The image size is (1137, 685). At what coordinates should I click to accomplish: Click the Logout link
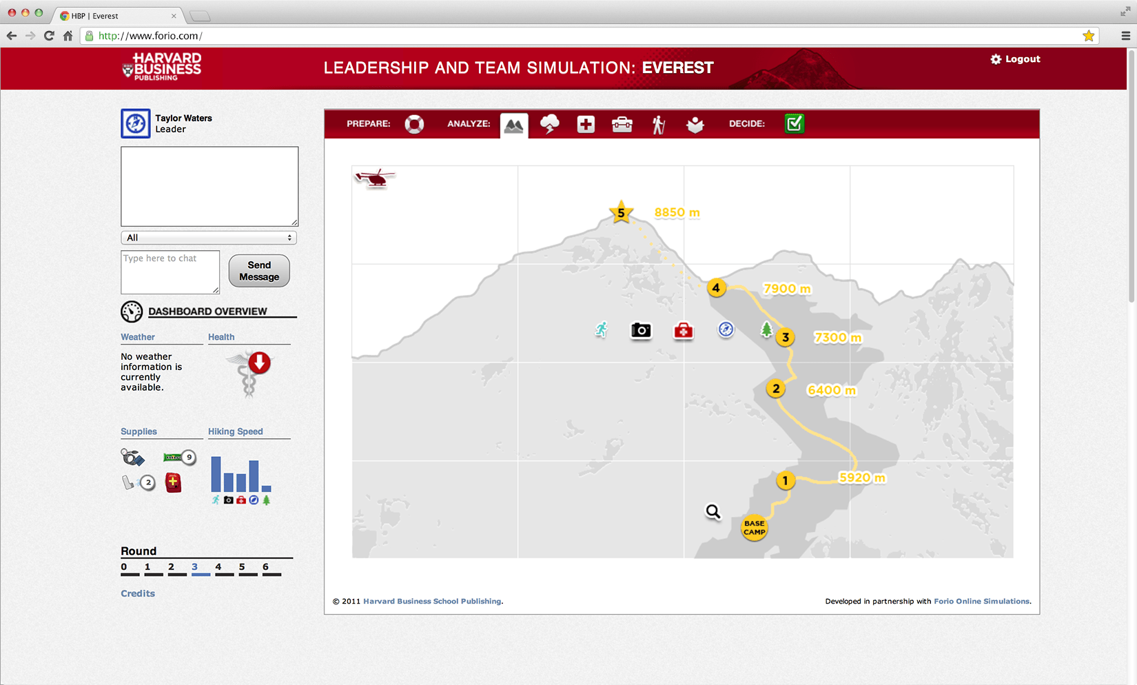(1015, 59)
